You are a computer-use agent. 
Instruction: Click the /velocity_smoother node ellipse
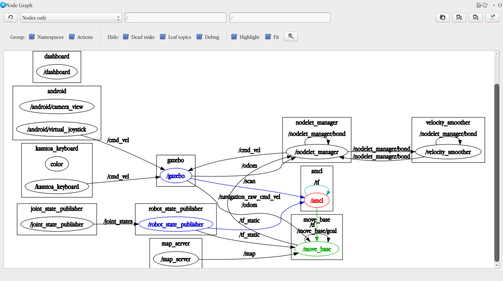(x=448, y=152)
